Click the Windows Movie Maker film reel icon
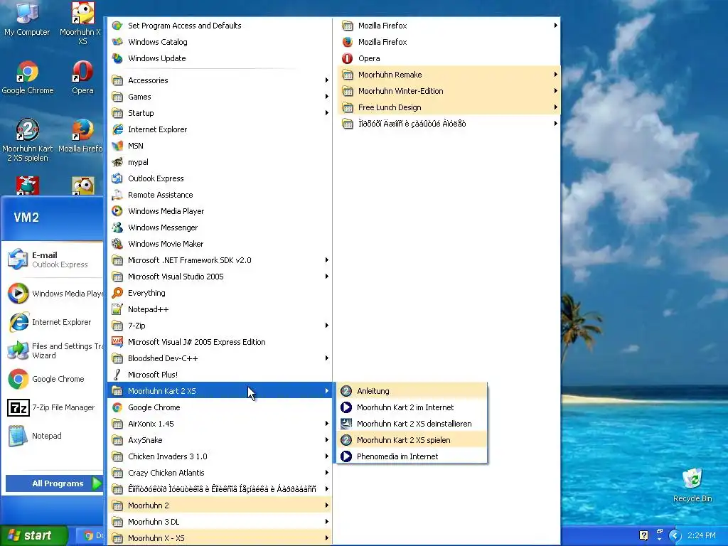The height and width of the screenshot is (546, 728). pos(117,244)
